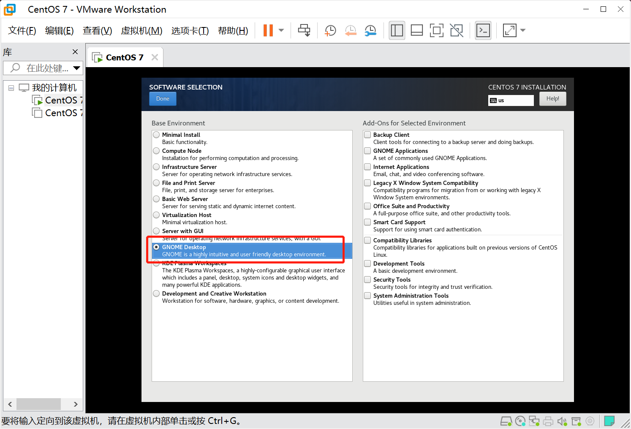
Task: Enable the GNOME Applications add-on checkbox
Action: point(368,151)
